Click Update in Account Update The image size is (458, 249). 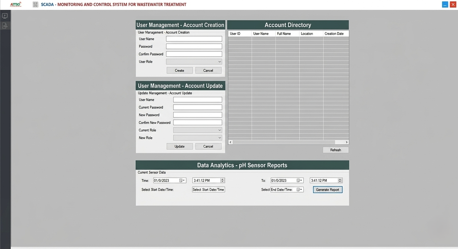coord(179,146)
